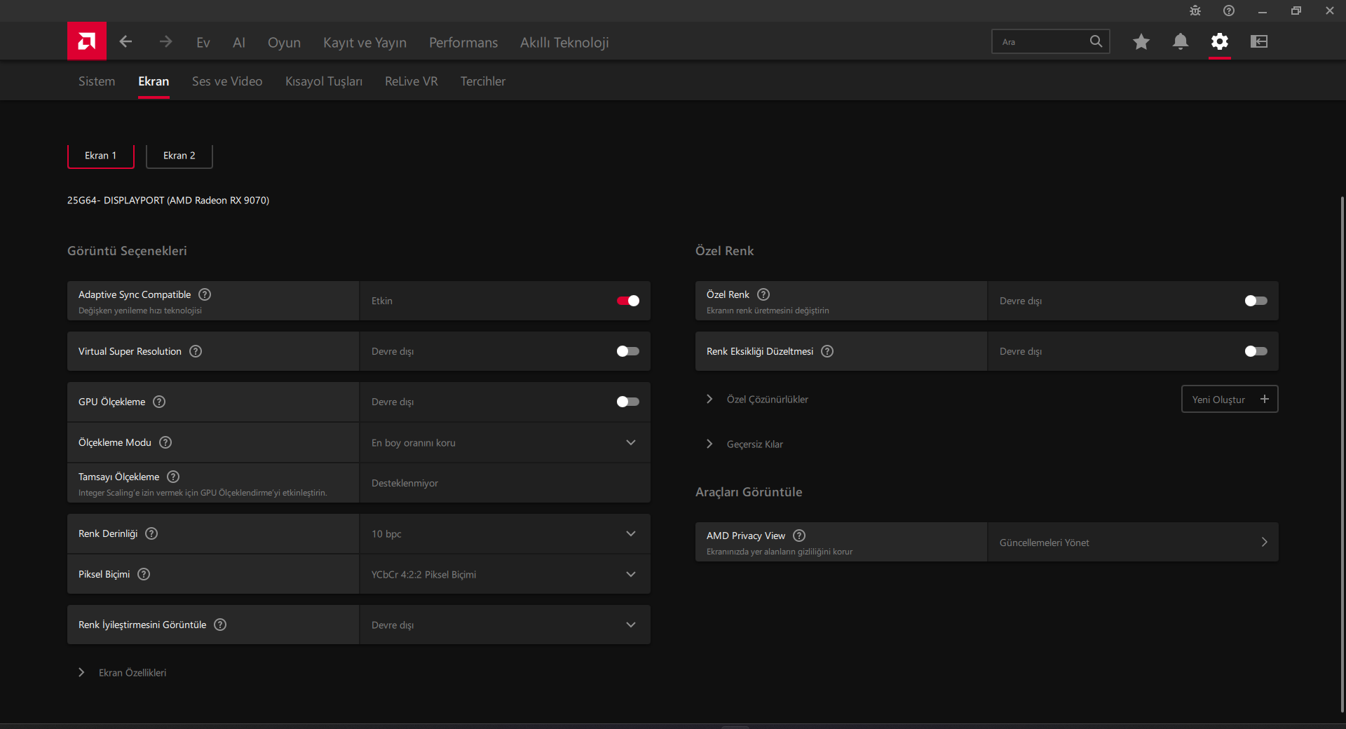Click the Yeni Oluştur button
The height and width of the screenshot is (729, 1346).
1230,399
